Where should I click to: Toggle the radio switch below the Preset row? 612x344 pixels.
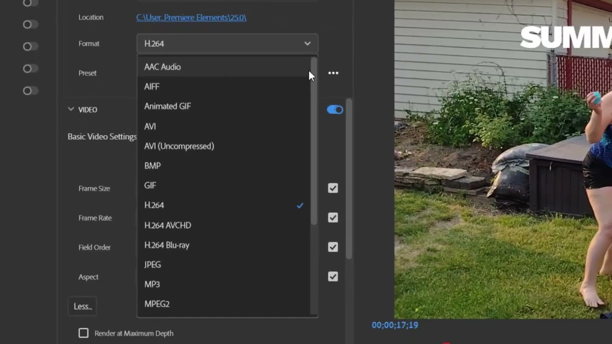point(30,91)
